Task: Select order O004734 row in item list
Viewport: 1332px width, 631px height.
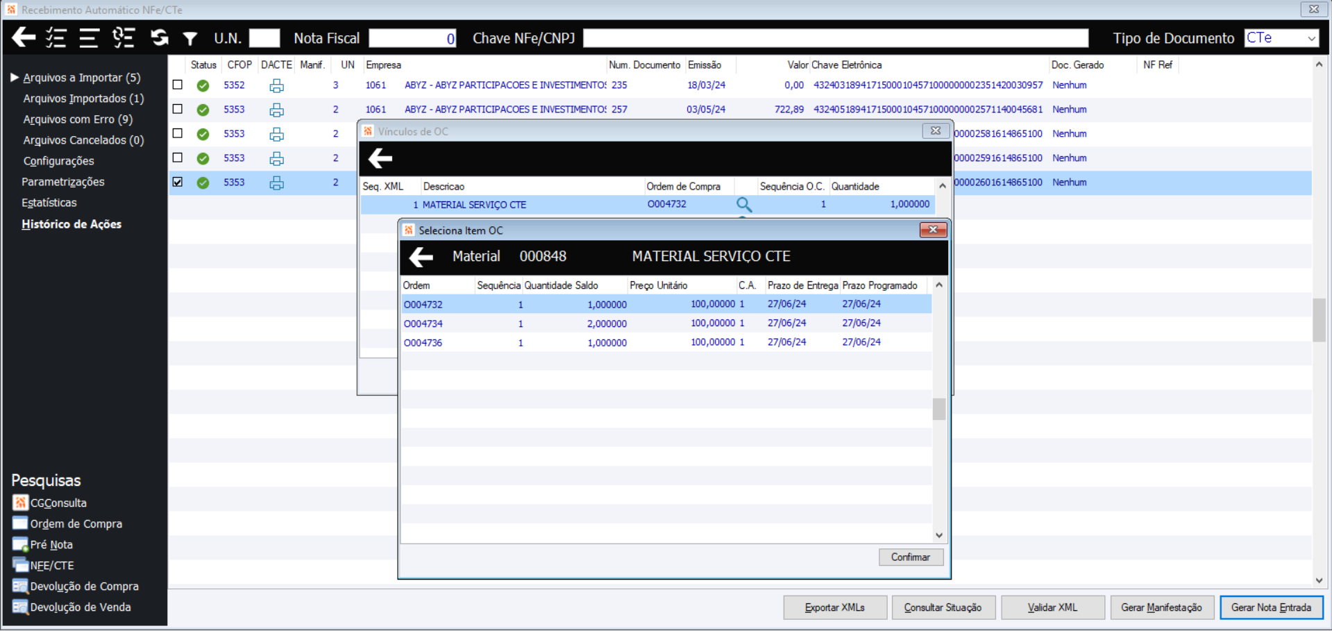Action: coord(666,323)
